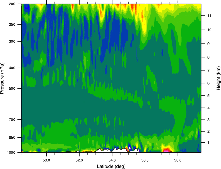The width and height of the screenshot is (221, 169).
Task: Click the magenta hotspot near latitude 57
Action: (x=167, y=151)
